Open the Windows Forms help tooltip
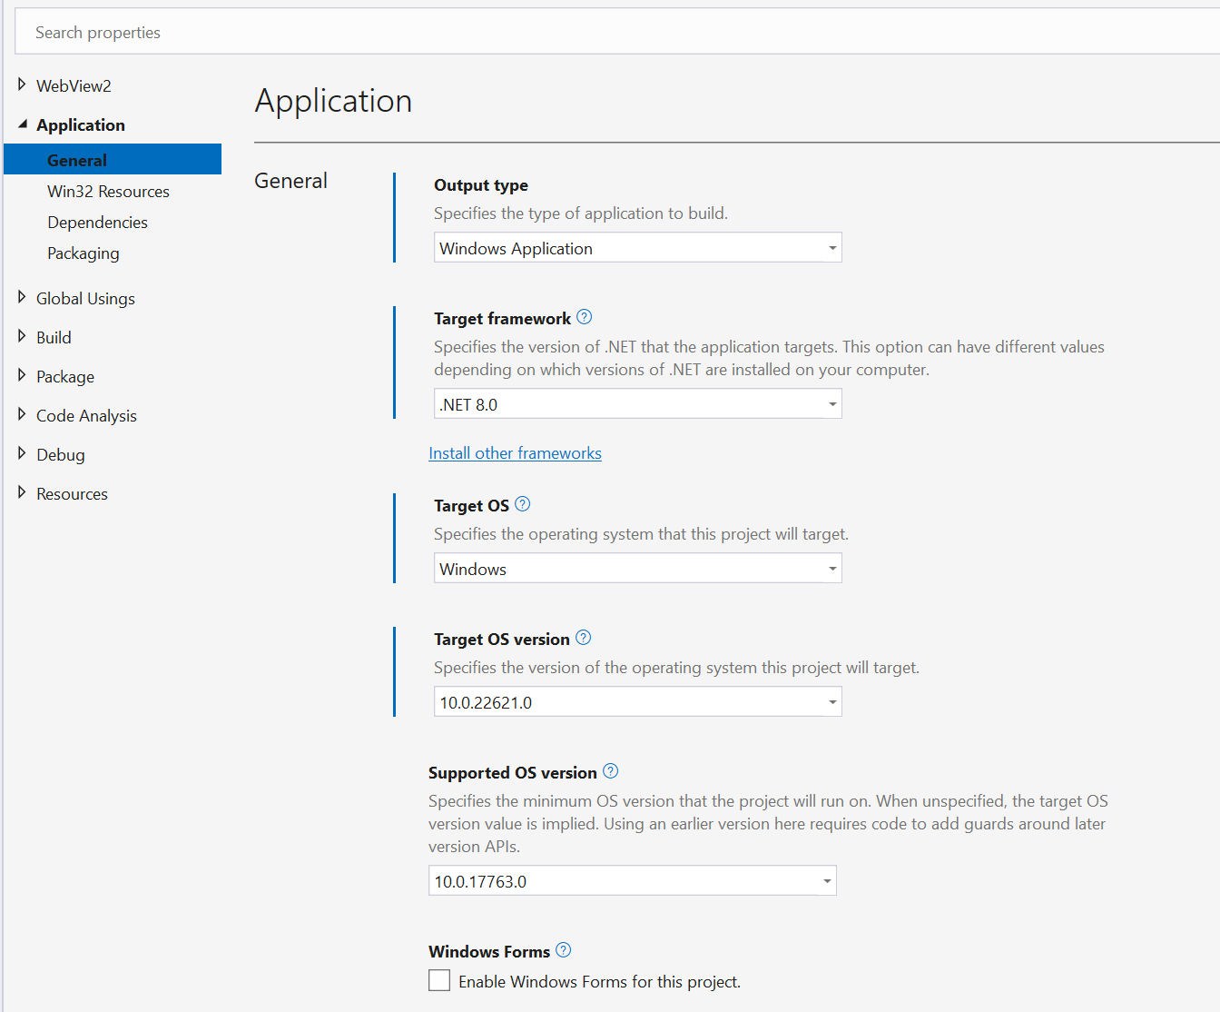Image resolution: width=1220 pixels, height=1012 pixels. pyautogui.click(x=563, y=950)
